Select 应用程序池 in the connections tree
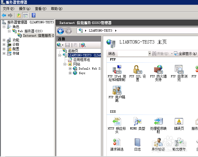This screenshot has width=198, height=157. click(x=82, y=60)
